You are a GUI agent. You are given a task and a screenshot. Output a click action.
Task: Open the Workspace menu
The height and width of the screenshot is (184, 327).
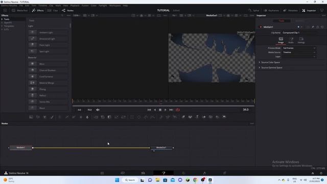(x=115, y=6)
